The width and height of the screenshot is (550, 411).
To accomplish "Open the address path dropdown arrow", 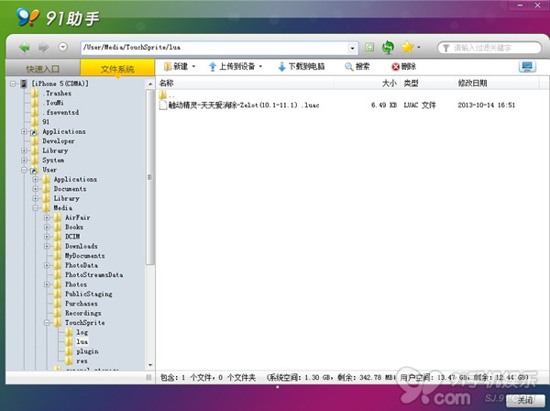I will click(349, 47).
